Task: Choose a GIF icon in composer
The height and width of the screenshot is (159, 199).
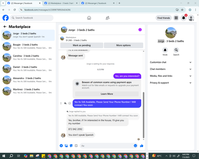Action: 76,146
